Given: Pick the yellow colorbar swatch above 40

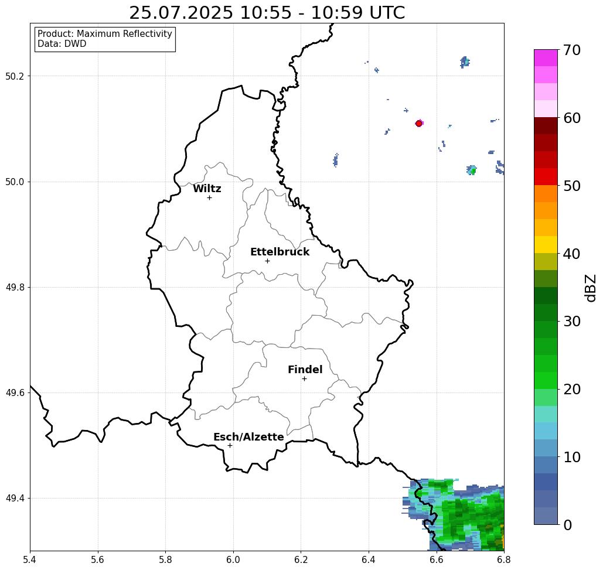Looking at the screenshot, I should (x=546, y=244).
